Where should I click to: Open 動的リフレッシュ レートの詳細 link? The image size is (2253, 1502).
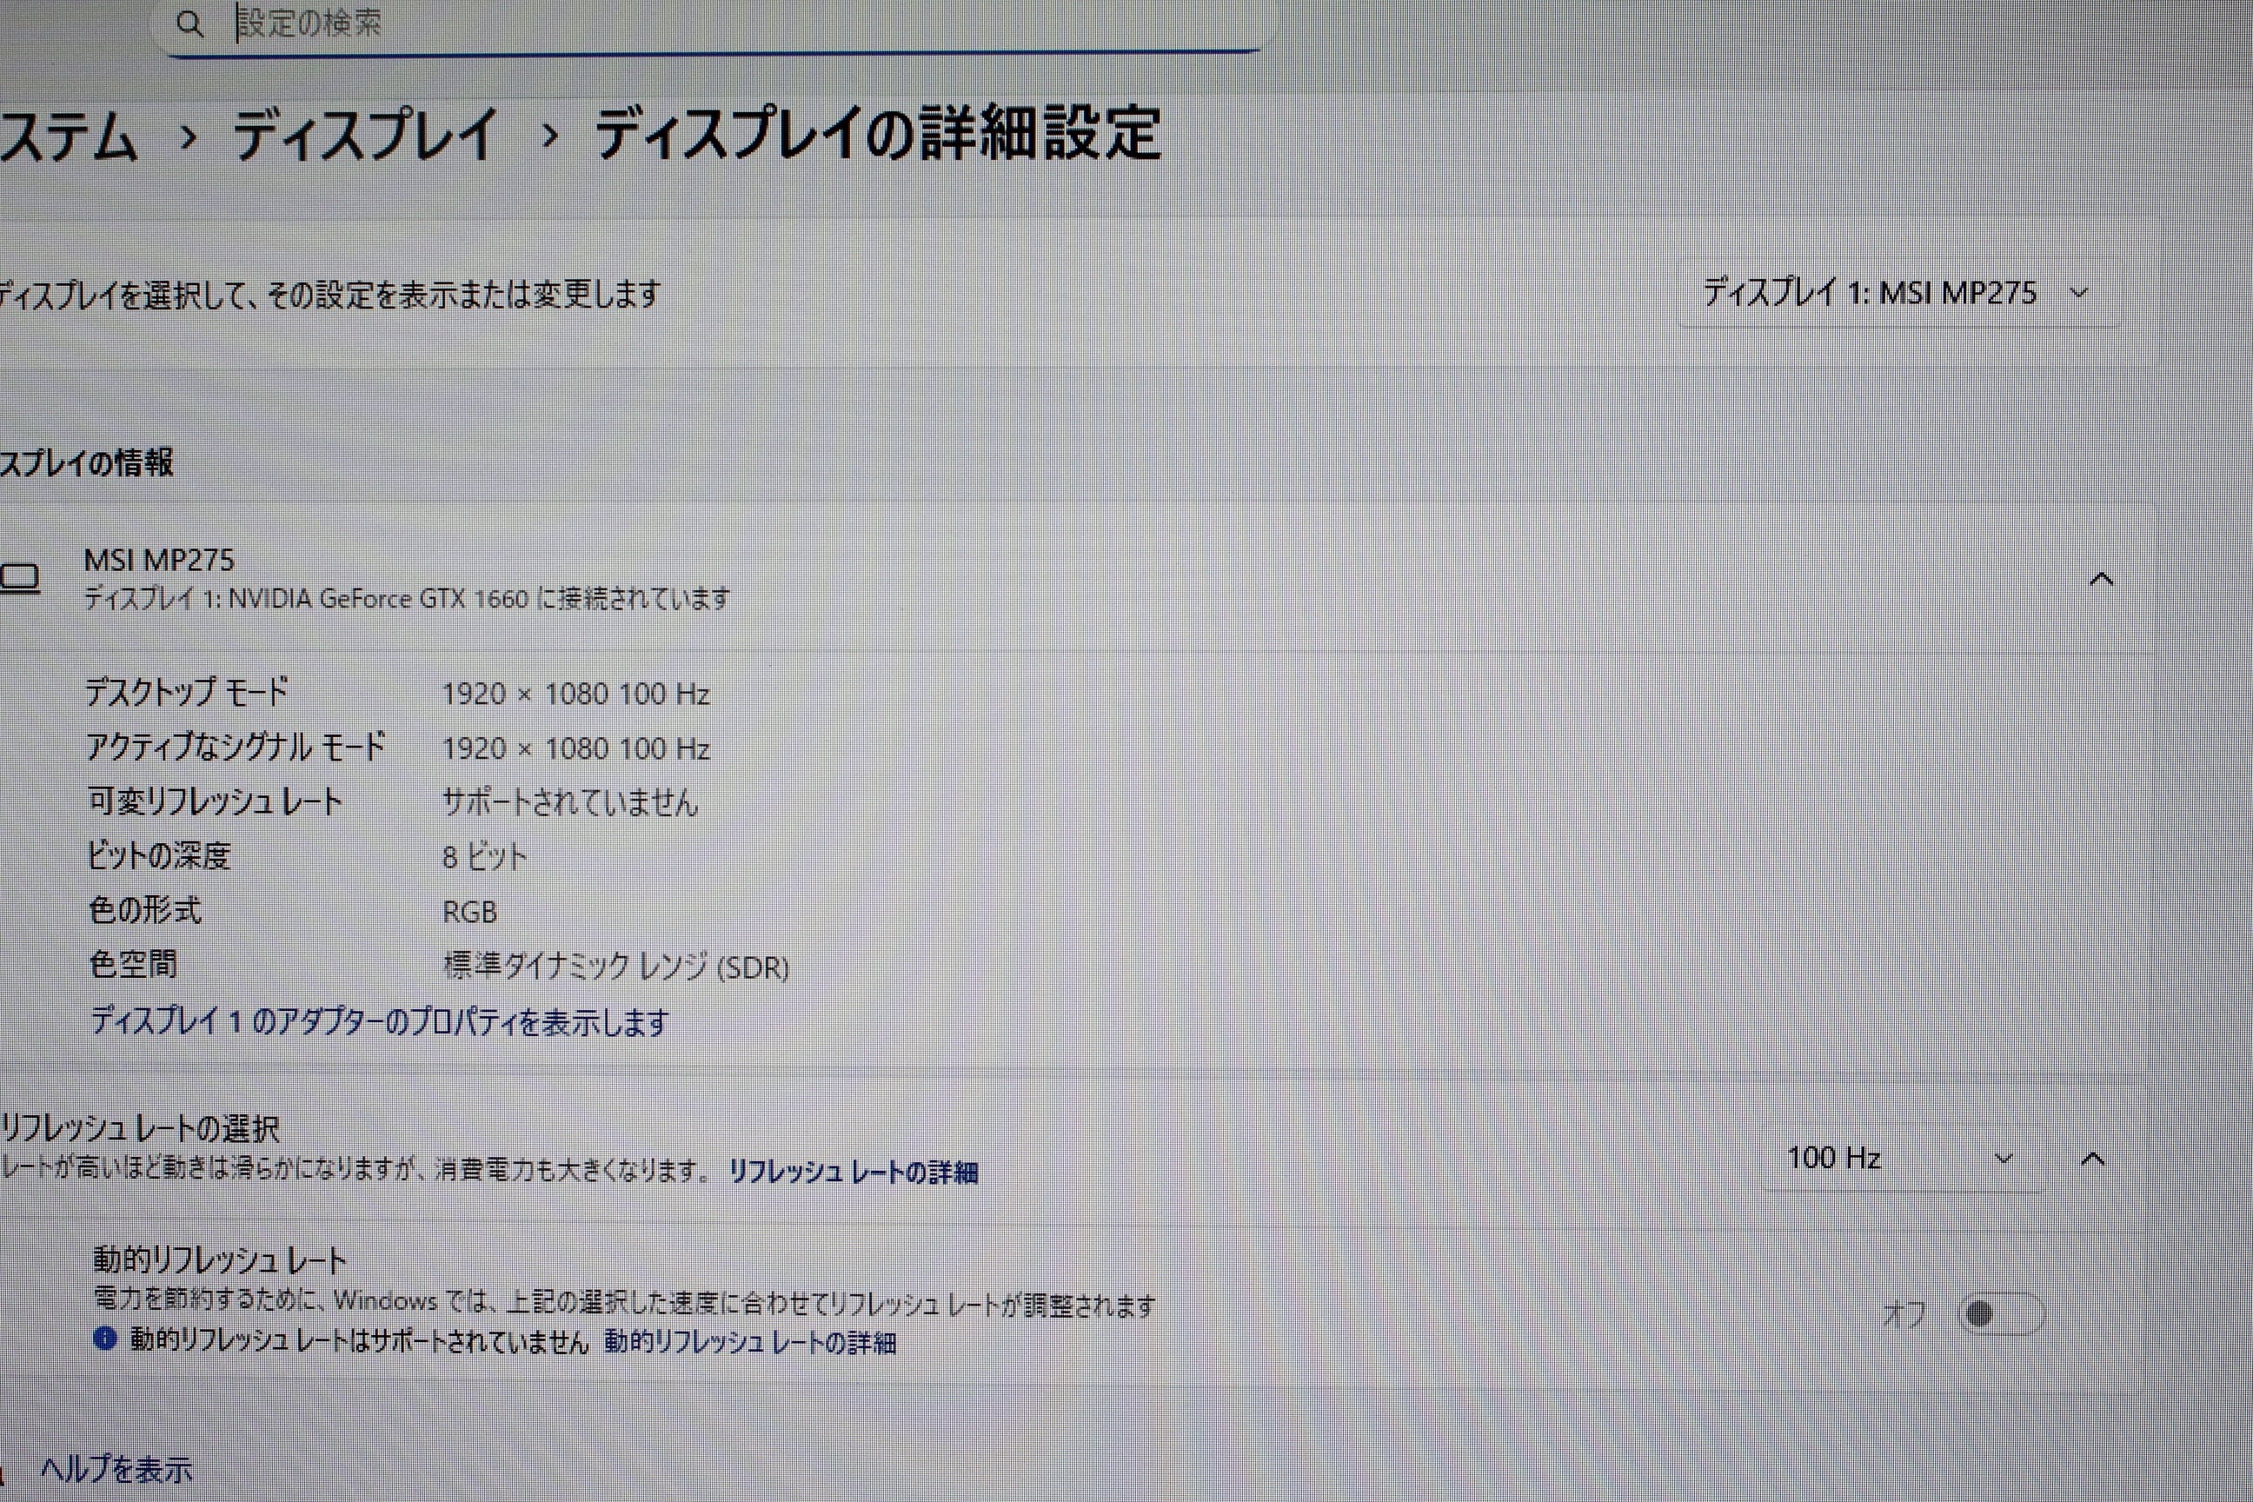[750, 1342]
